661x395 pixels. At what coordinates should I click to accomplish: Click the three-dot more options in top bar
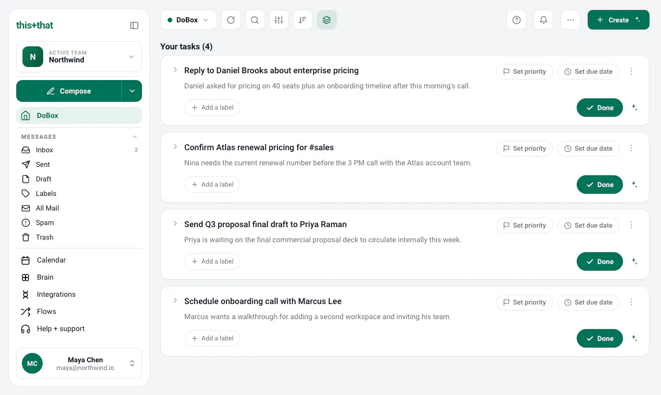[570, 20]
